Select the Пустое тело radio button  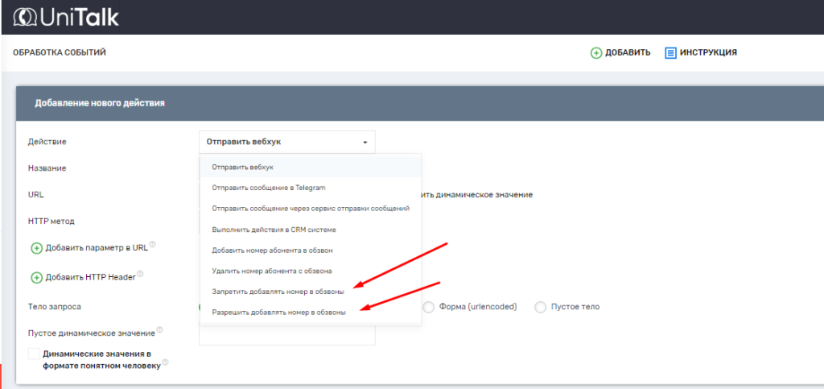pos(541,307)
